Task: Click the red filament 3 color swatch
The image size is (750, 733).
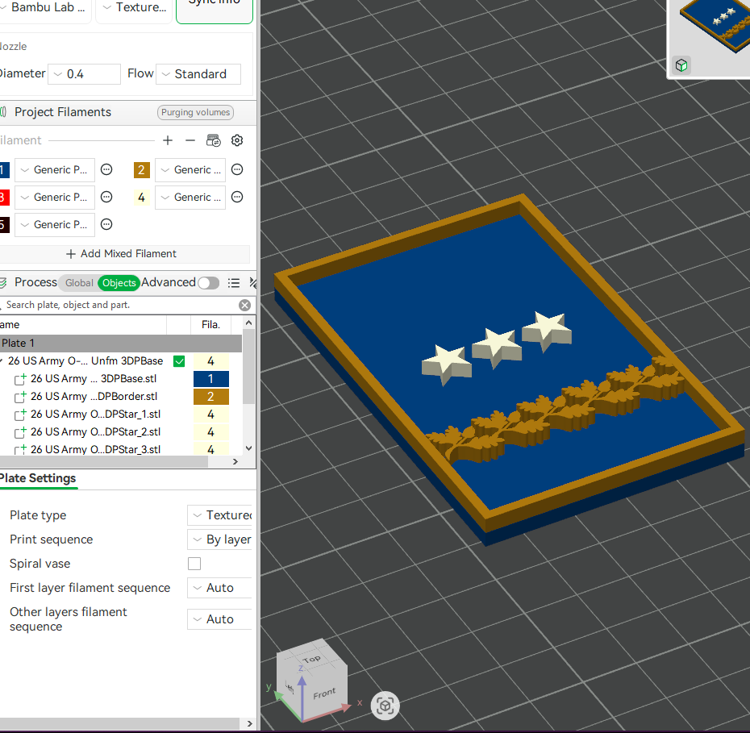Action: [x=4, y=197]
